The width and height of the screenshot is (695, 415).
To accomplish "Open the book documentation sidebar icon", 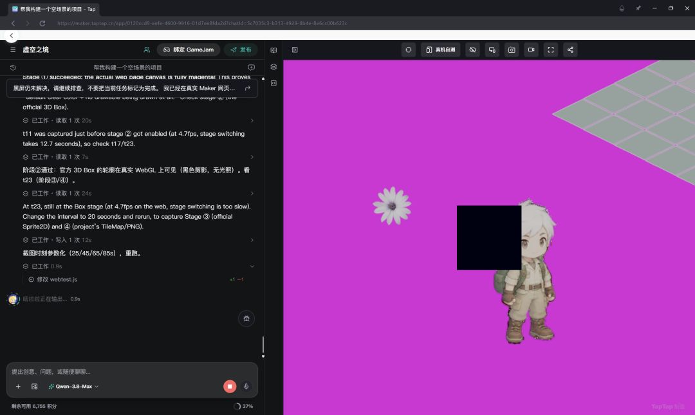I will click(x=273, y=50).
